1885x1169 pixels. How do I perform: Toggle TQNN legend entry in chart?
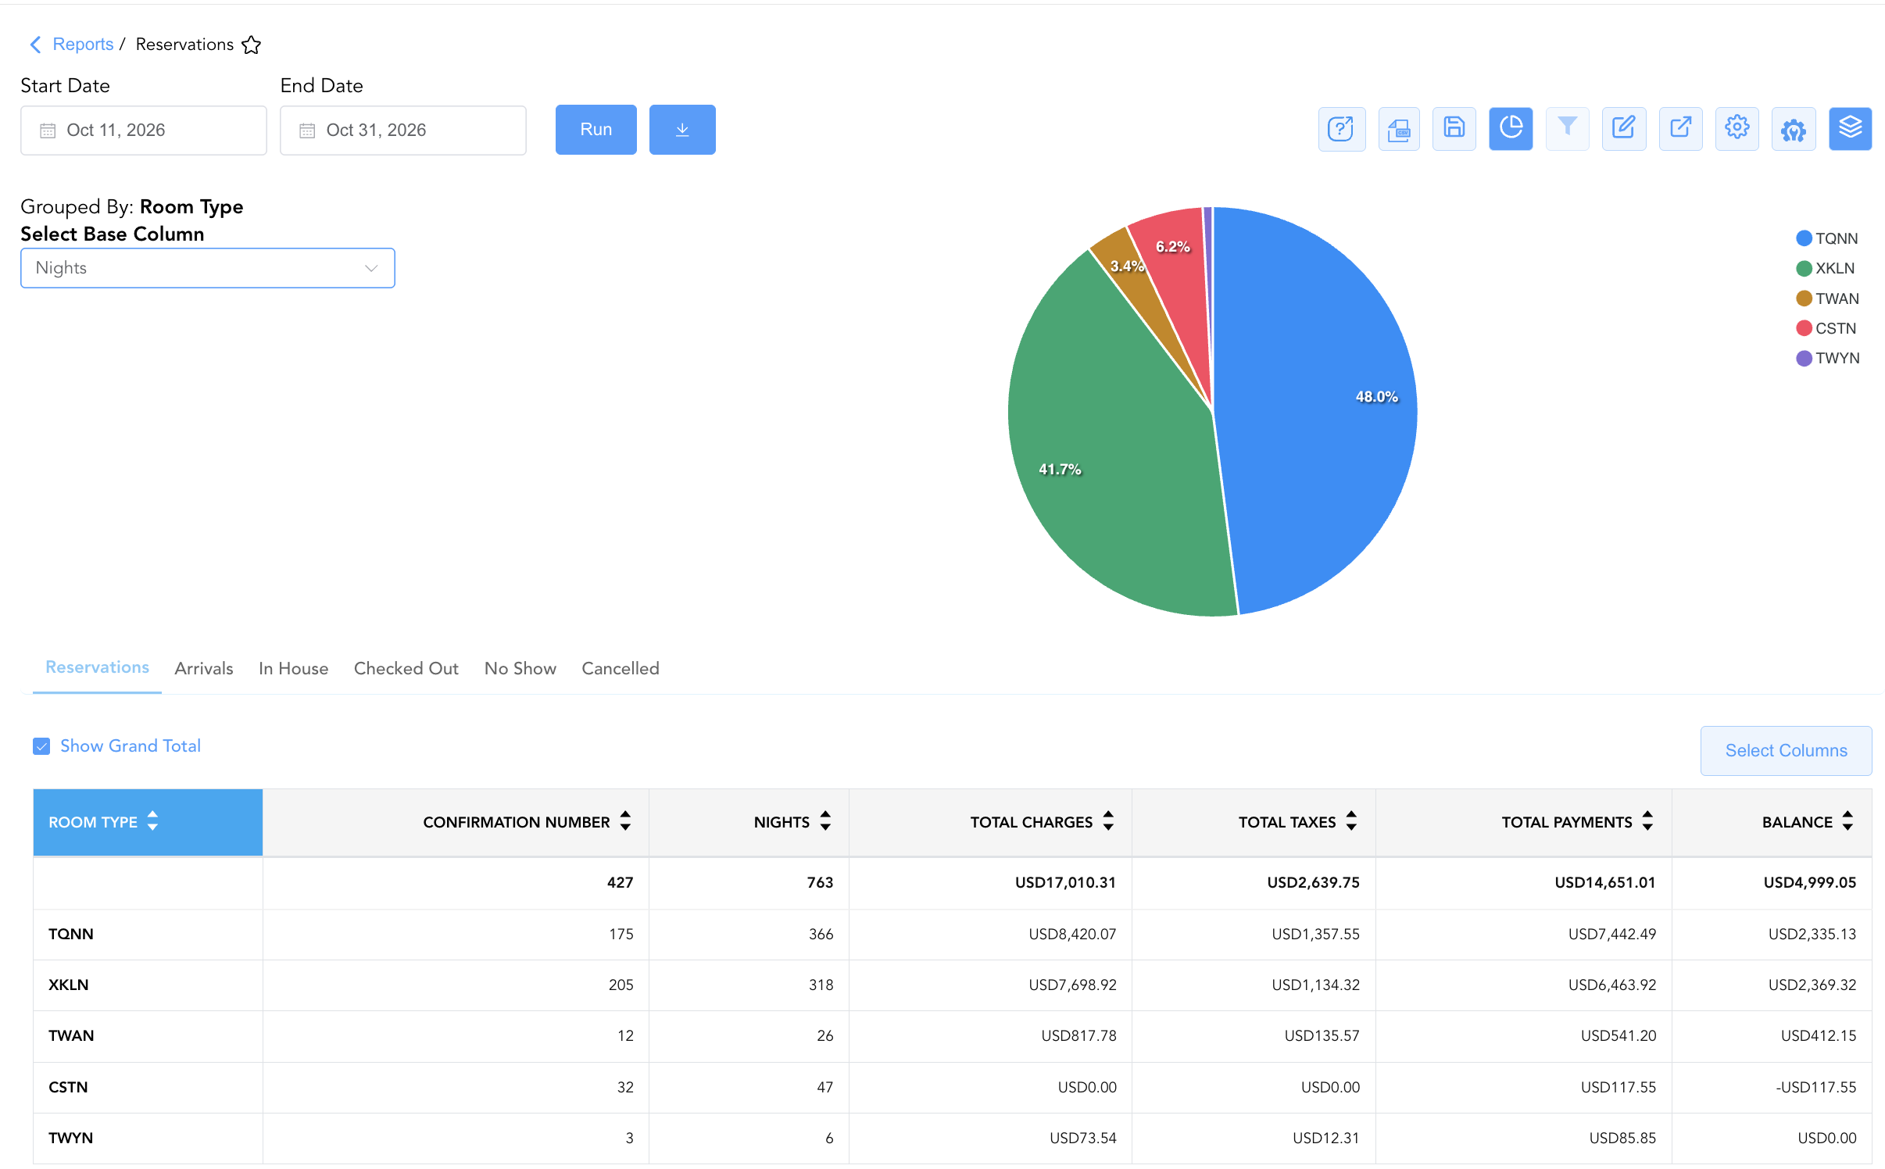1826,238
